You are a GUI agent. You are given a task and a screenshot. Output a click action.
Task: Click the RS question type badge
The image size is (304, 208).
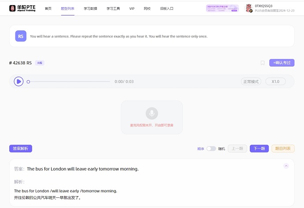[21, 36]
